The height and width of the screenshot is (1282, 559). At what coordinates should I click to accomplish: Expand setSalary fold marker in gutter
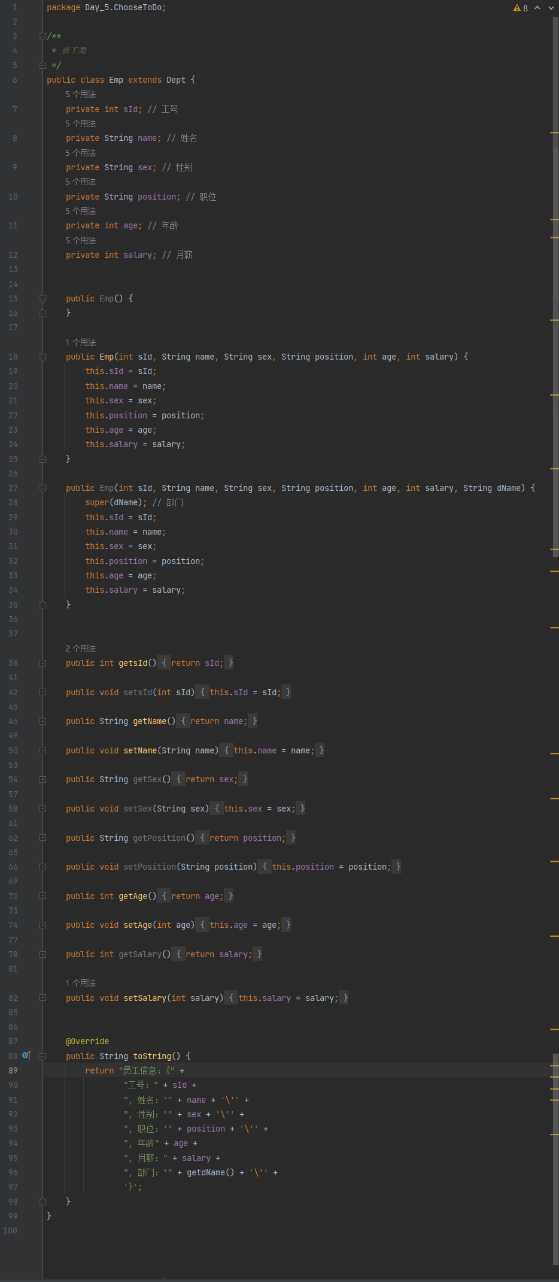pos(42,998)
